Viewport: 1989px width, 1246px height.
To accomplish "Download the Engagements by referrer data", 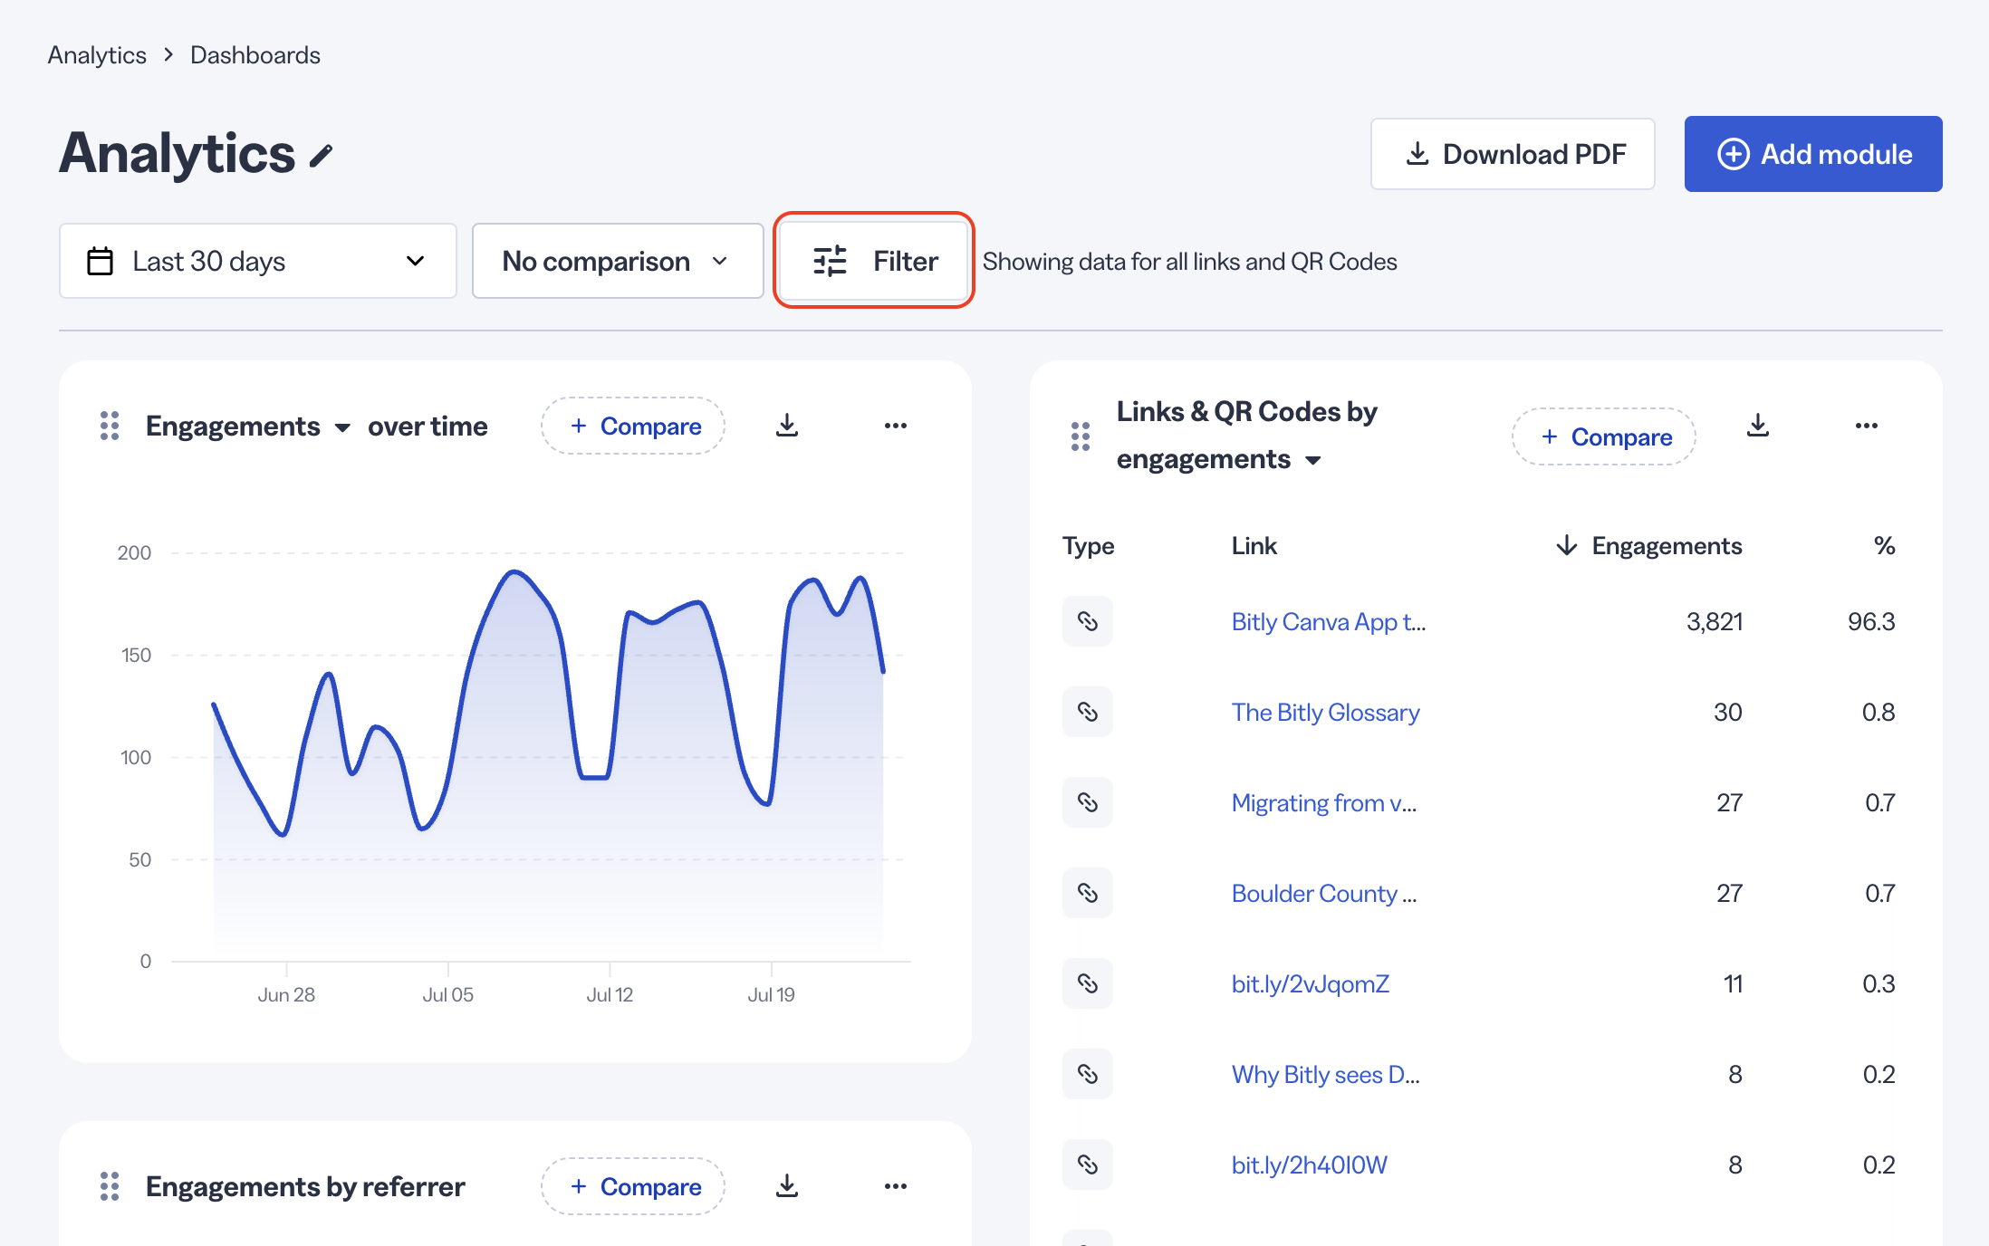I will pyautogui.click(x=787, y=1186).
